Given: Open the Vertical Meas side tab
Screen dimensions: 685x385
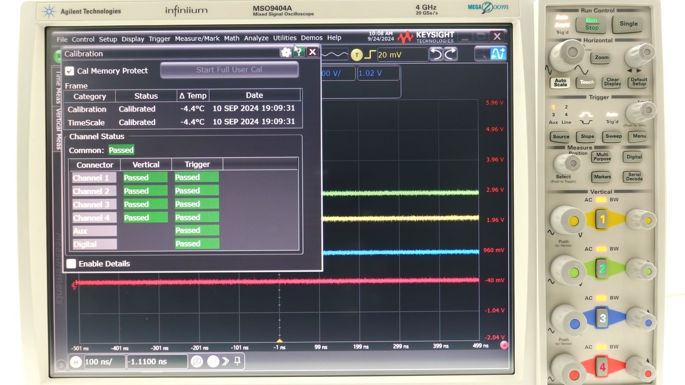Looking at the screenshot, I should tap(58, 129).
